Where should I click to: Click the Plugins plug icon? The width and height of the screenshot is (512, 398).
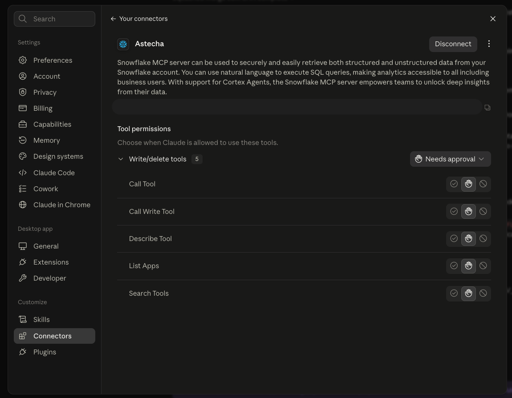[x=23, y=352]
